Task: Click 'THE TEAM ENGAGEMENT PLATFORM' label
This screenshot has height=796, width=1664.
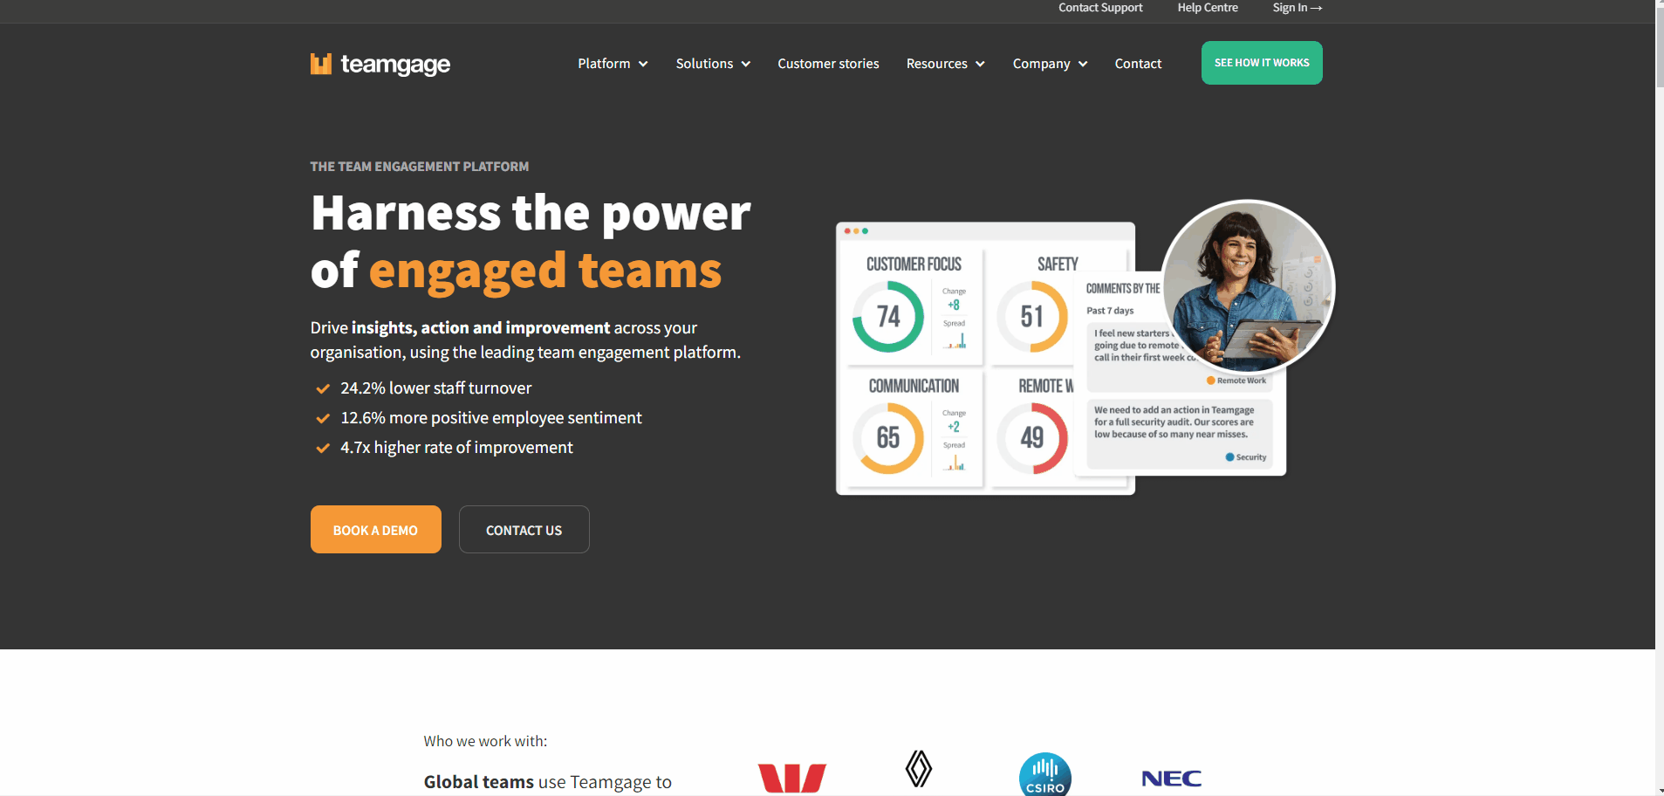Action: (420, 167)
